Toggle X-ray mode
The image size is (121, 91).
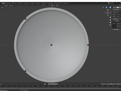pos(114,7)
